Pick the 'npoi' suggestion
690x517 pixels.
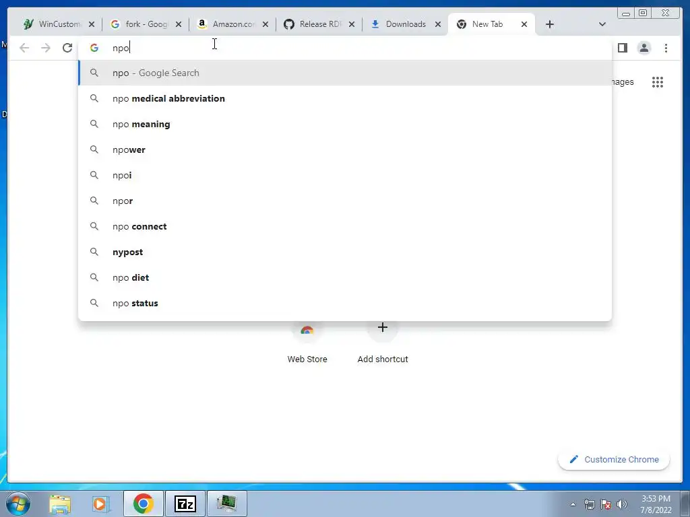pyautogui.click(x=345, y=175)
